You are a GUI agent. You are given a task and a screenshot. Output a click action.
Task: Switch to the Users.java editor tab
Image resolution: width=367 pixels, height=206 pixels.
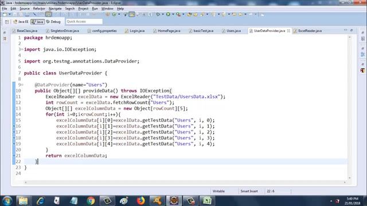click(x=232, y=31)
